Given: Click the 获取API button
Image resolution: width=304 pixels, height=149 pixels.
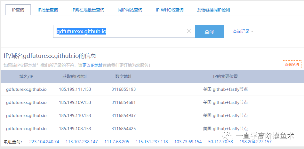Looking at the screenshot, I should click(292, 65).
